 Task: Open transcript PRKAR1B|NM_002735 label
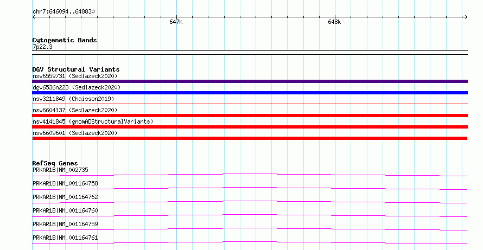click(x=60, y=170)
